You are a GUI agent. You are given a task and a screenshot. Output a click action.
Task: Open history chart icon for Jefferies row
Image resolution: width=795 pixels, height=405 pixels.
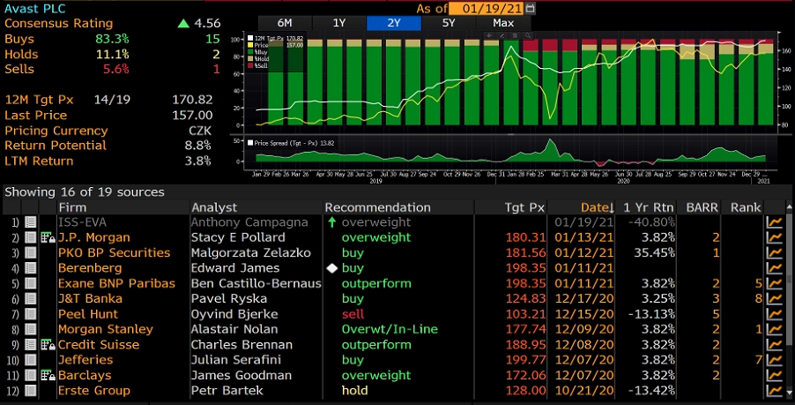coord(774,360)
